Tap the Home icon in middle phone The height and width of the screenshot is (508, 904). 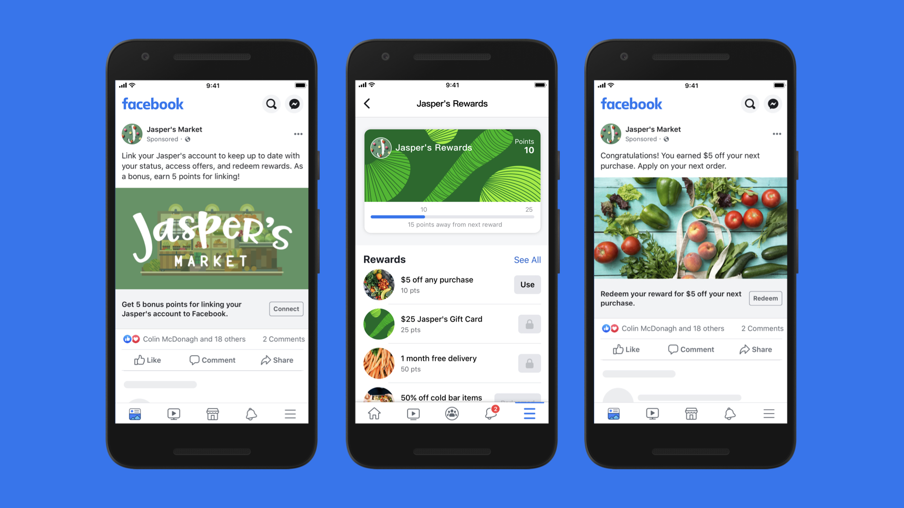(x=374, y=414)
